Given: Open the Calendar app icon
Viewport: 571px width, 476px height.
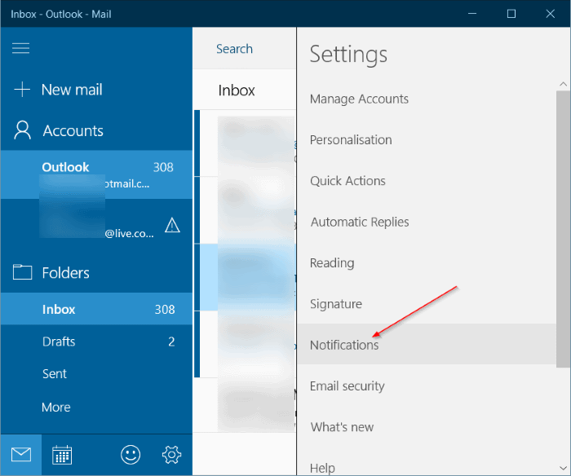Looking at the screenshot, I should pos(62,455).
